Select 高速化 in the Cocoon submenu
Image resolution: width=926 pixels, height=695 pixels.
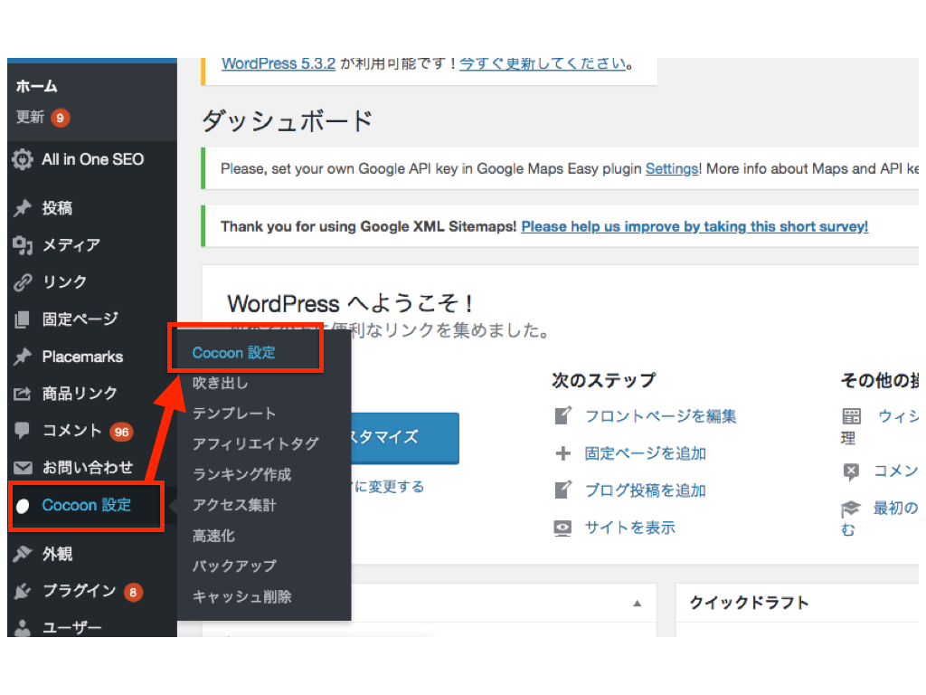[x=213, y=536]
